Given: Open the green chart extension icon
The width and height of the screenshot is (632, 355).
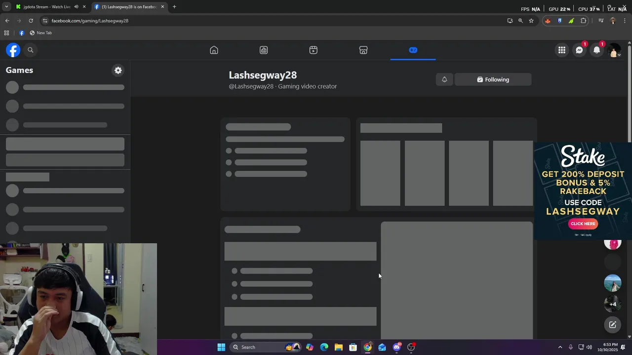Looking at the screenshot, I should (571, 21).
